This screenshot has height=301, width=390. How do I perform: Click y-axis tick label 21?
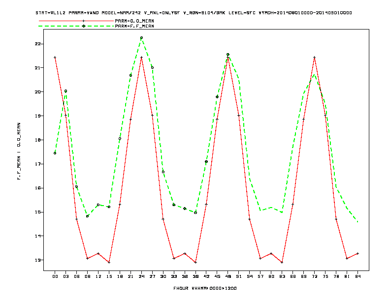(x=37, y=68)
